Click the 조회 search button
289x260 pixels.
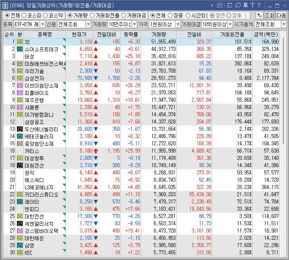coord(270,15)
